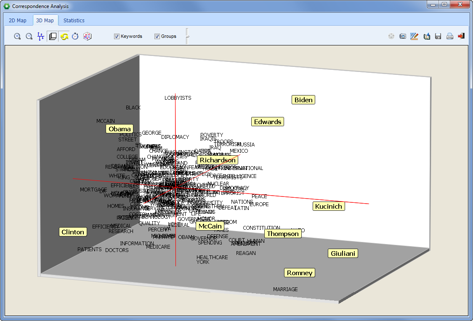Click the book with blue arrow icon
This screenshot has height=321, width=473.
427,37
